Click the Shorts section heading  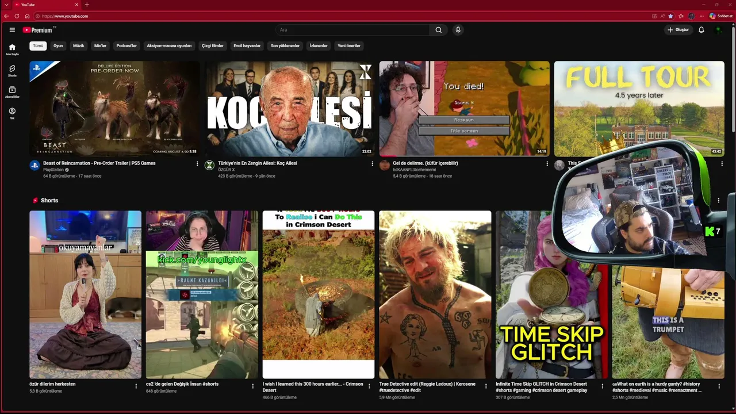pos(49,200)
